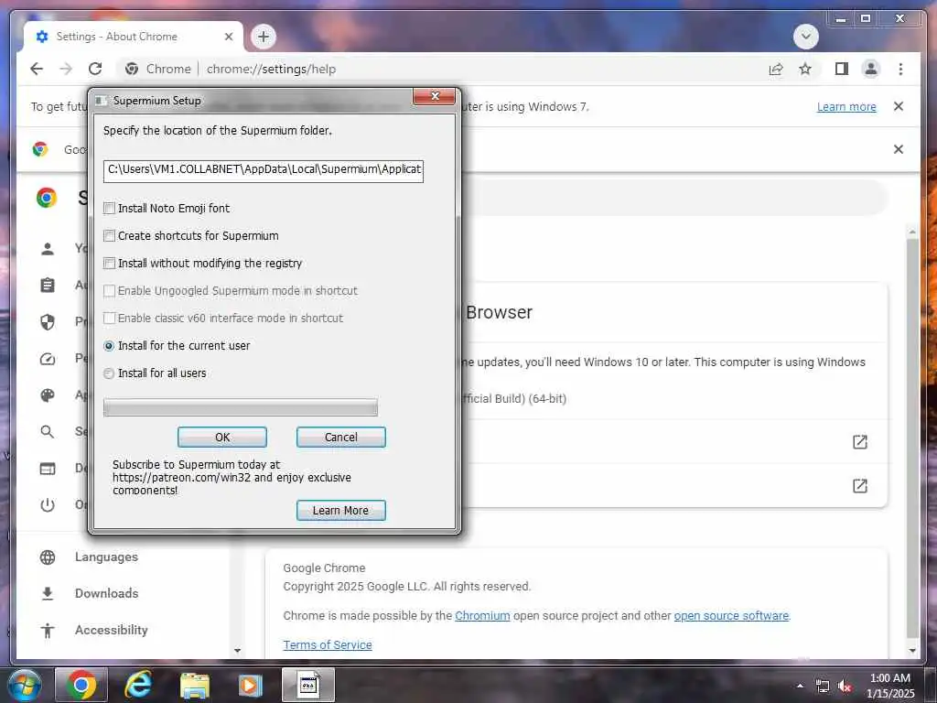Launch Internet Explorer from taskbar

pyautogui.click(x=138, y=685)
